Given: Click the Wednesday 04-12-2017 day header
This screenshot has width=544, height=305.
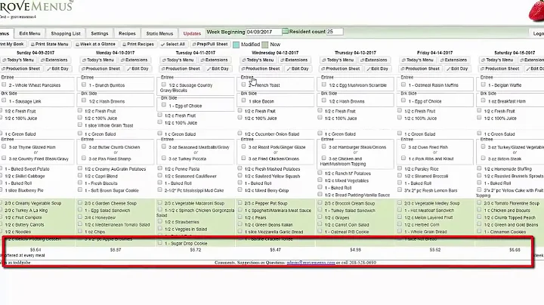Looking at the screenshot, I should click(275, 53).
